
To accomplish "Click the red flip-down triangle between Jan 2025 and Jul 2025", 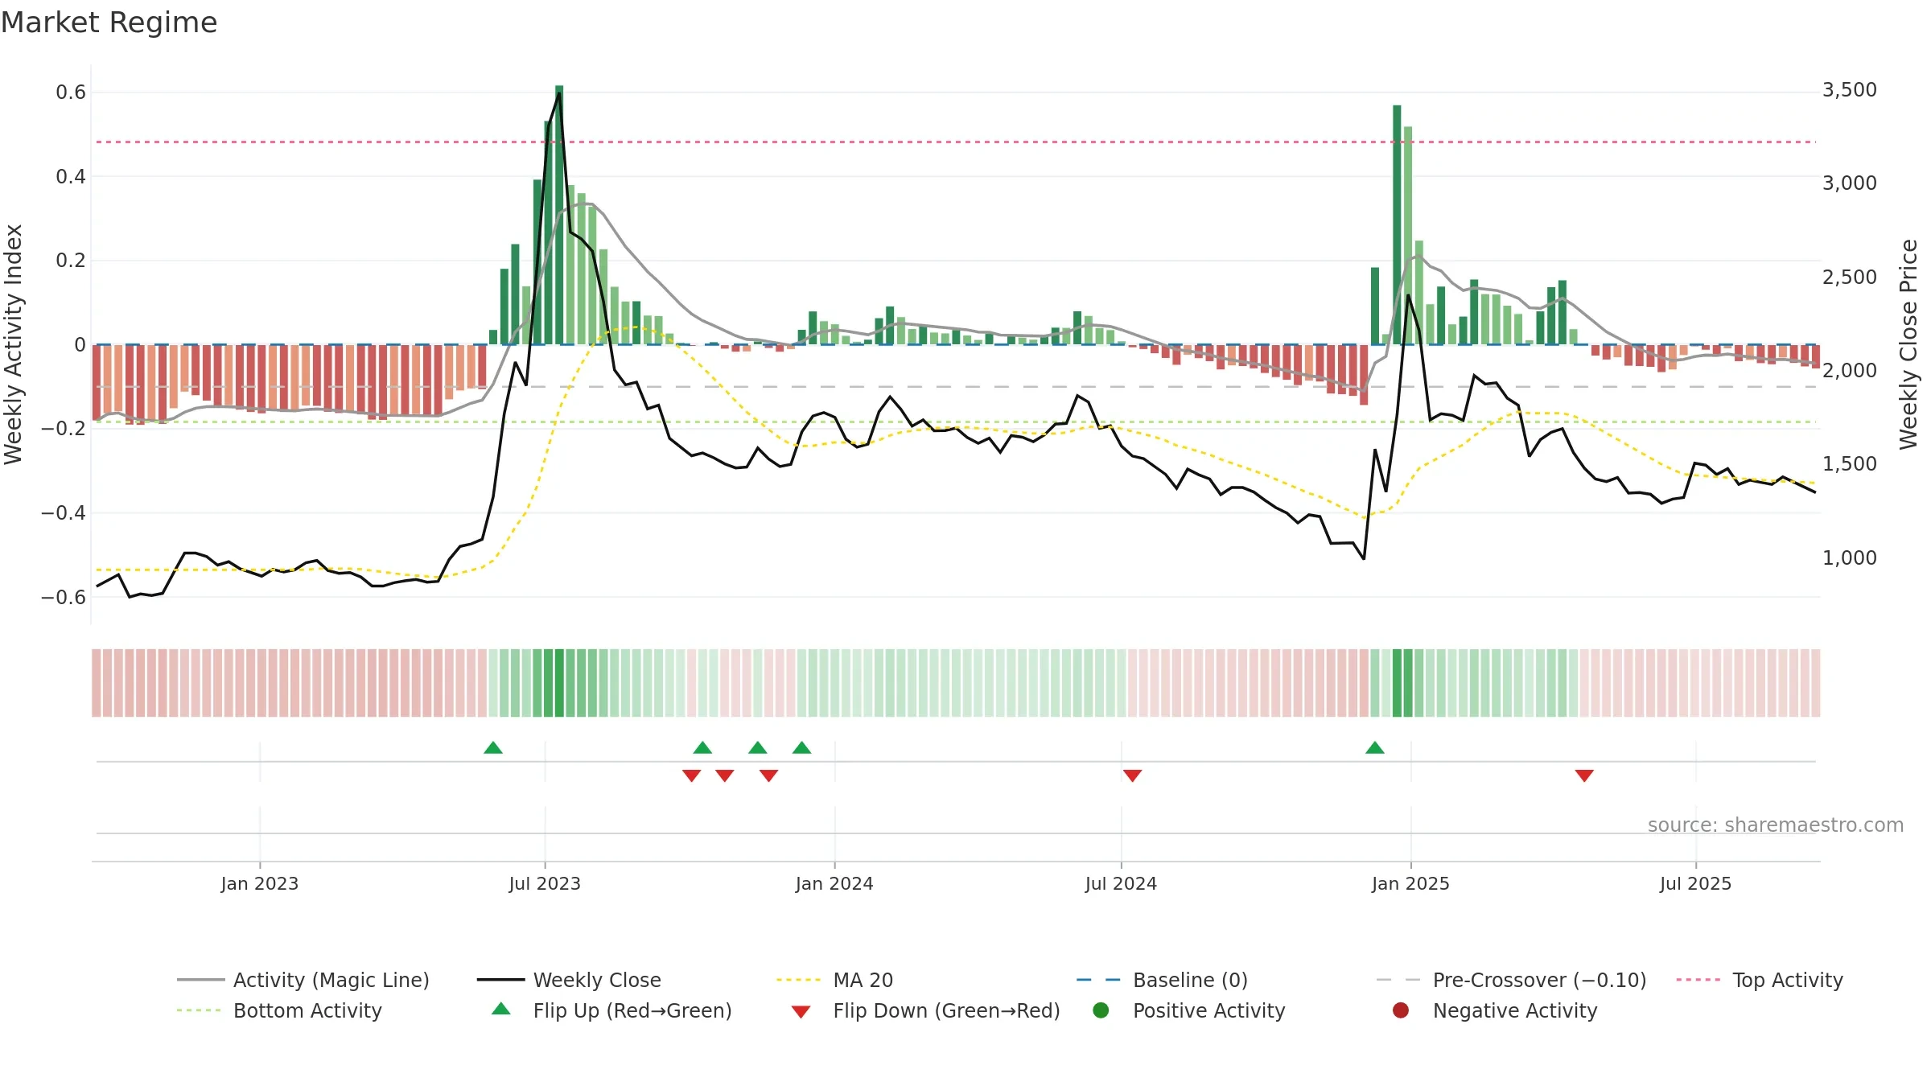I will tap(1584, 775).
